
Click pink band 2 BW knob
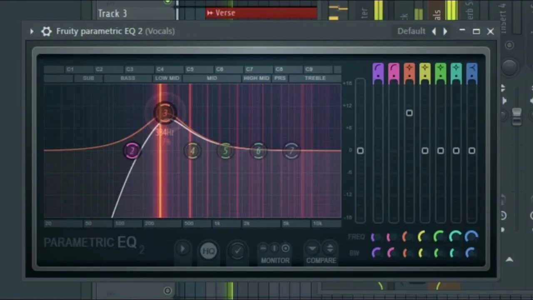392,252
